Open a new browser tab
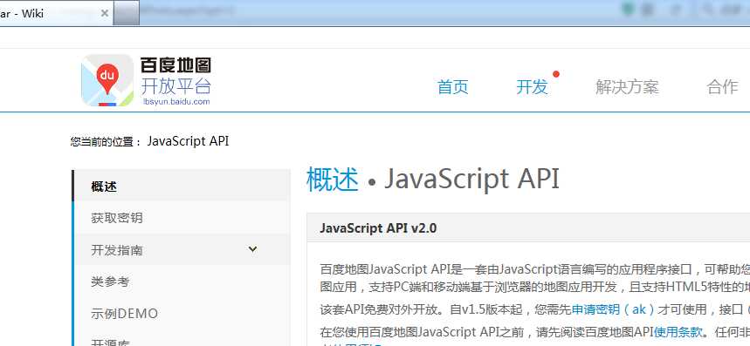 pyautogui.click(x=127, y=13)
